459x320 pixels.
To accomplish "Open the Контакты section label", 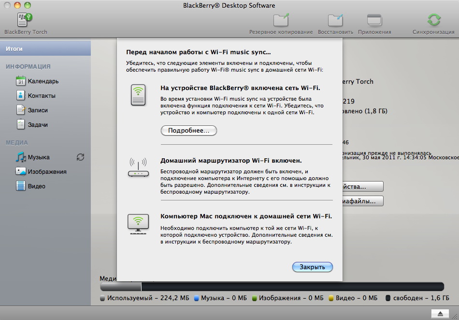I will [x=42, y=96].
